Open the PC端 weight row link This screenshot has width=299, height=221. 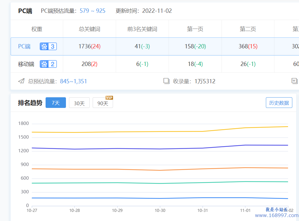(24, 47)
